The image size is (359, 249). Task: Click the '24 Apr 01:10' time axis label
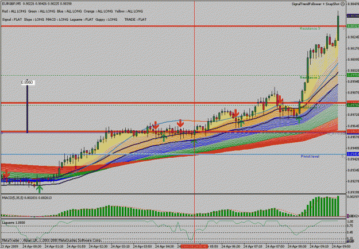point(54,247)
